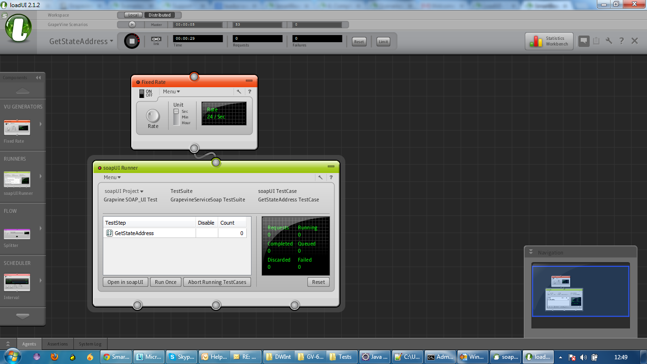Toggle the Fixed Rate ON/OFF switch
647x364 pixels.
142,93
